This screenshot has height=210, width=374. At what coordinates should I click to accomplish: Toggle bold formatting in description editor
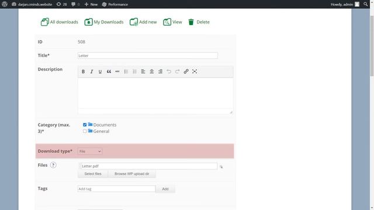[x=83, y=71]
